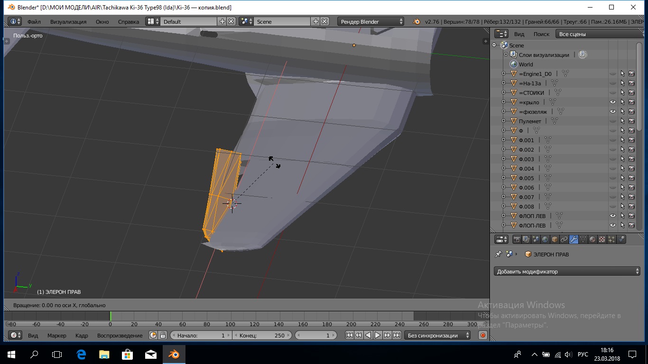Screen dimensions: 648x364
Task: Select the Texture checkerboard properties tab
Action: [602, 239]
